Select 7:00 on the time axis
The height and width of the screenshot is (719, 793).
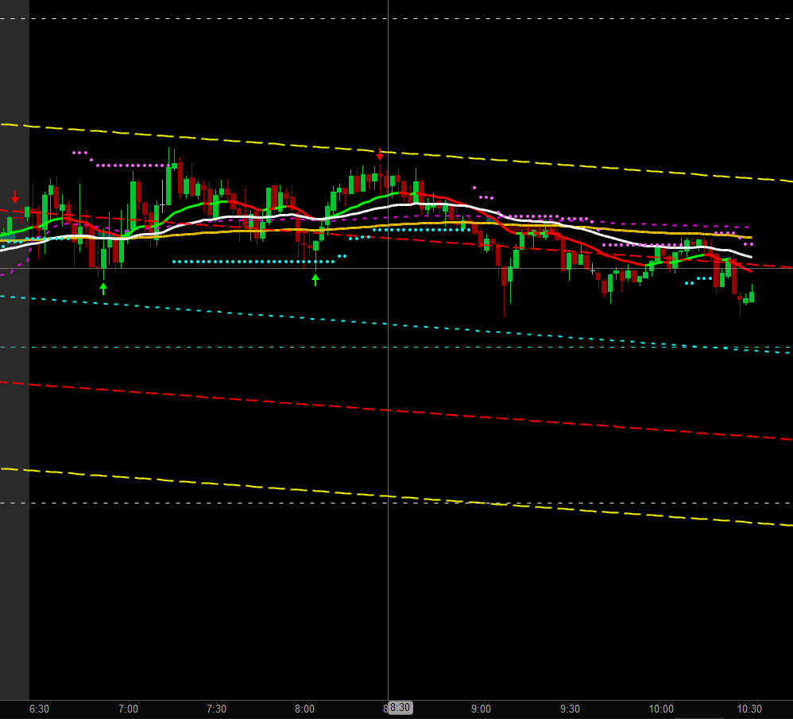[x=128, y=709]
